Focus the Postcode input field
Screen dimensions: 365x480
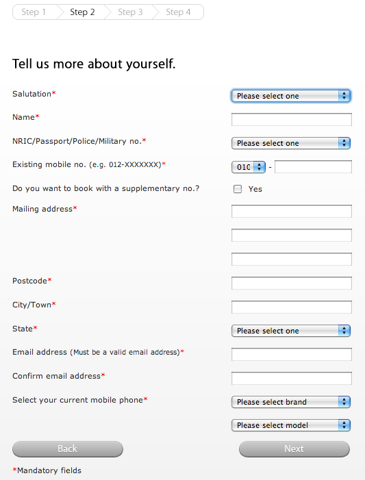tap(292, 283)
